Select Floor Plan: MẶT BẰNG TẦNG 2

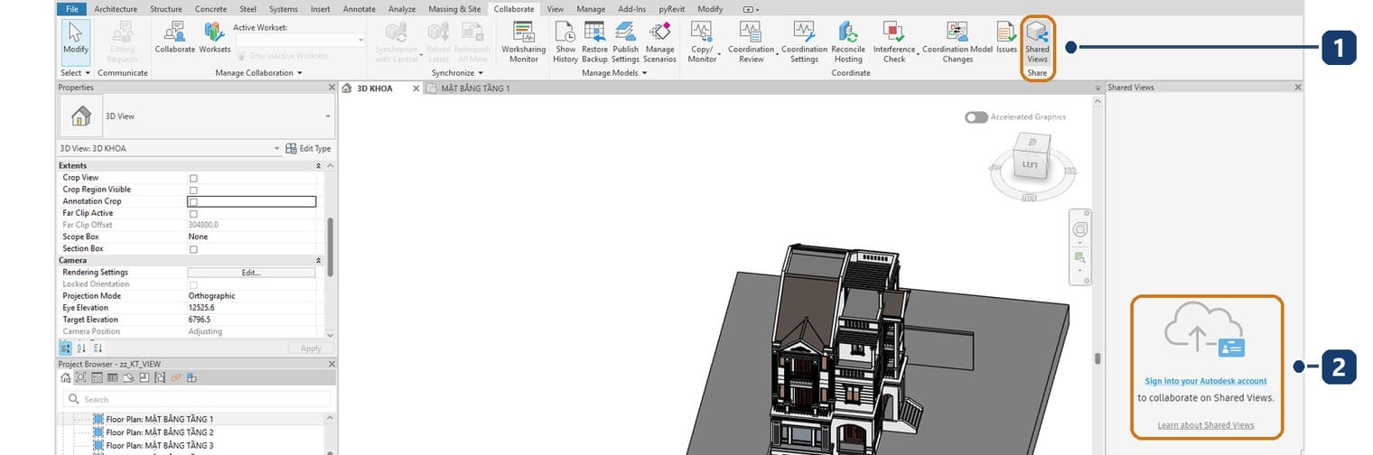[159, 432]
